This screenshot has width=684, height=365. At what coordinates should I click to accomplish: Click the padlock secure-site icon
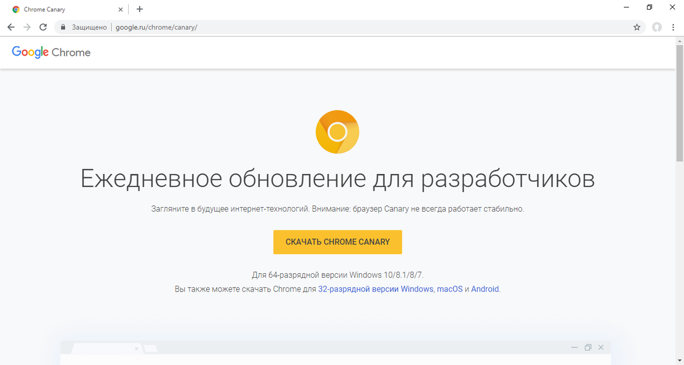pyautogui.click(x=63, y=27)
